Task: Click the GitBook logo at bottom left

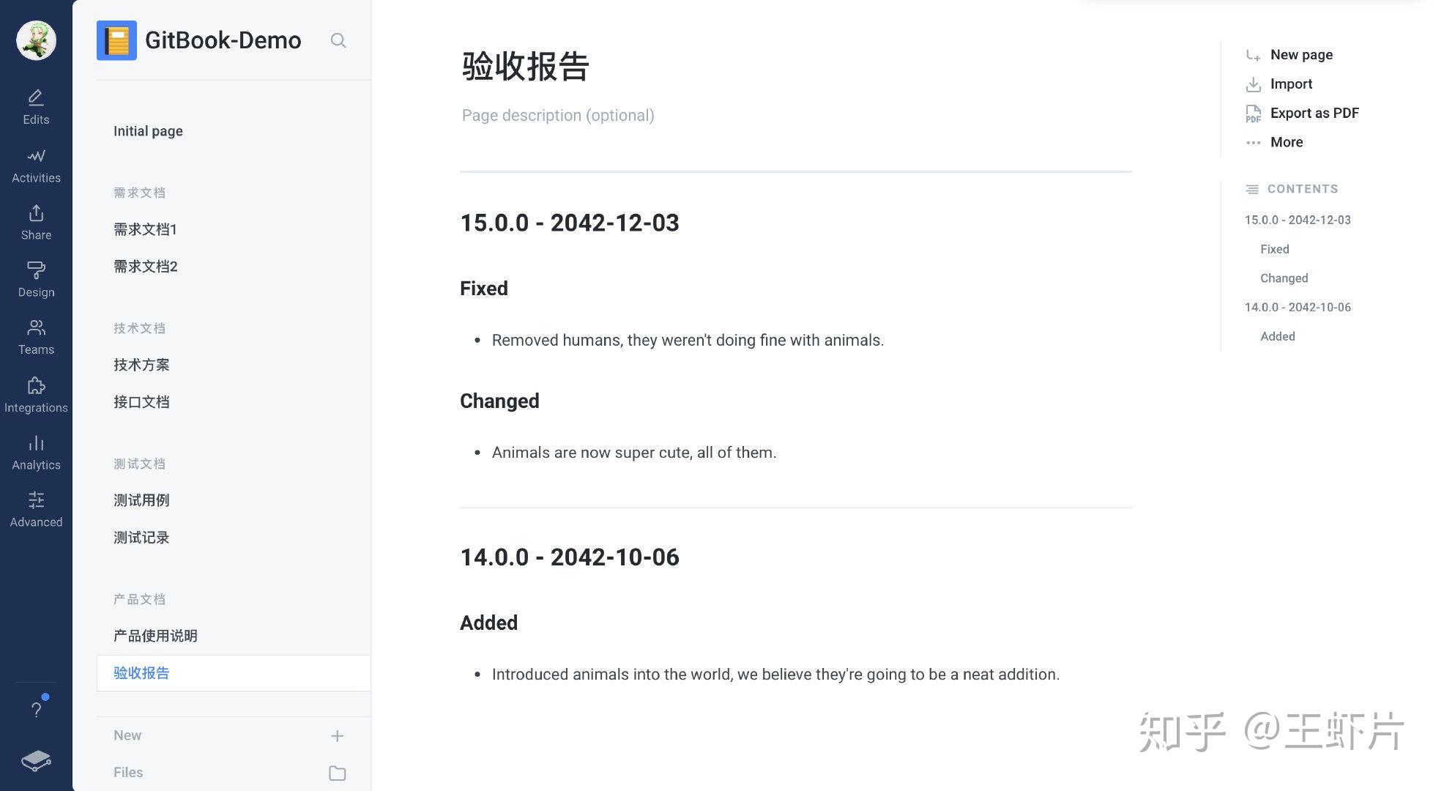Action: click(36, 760)
